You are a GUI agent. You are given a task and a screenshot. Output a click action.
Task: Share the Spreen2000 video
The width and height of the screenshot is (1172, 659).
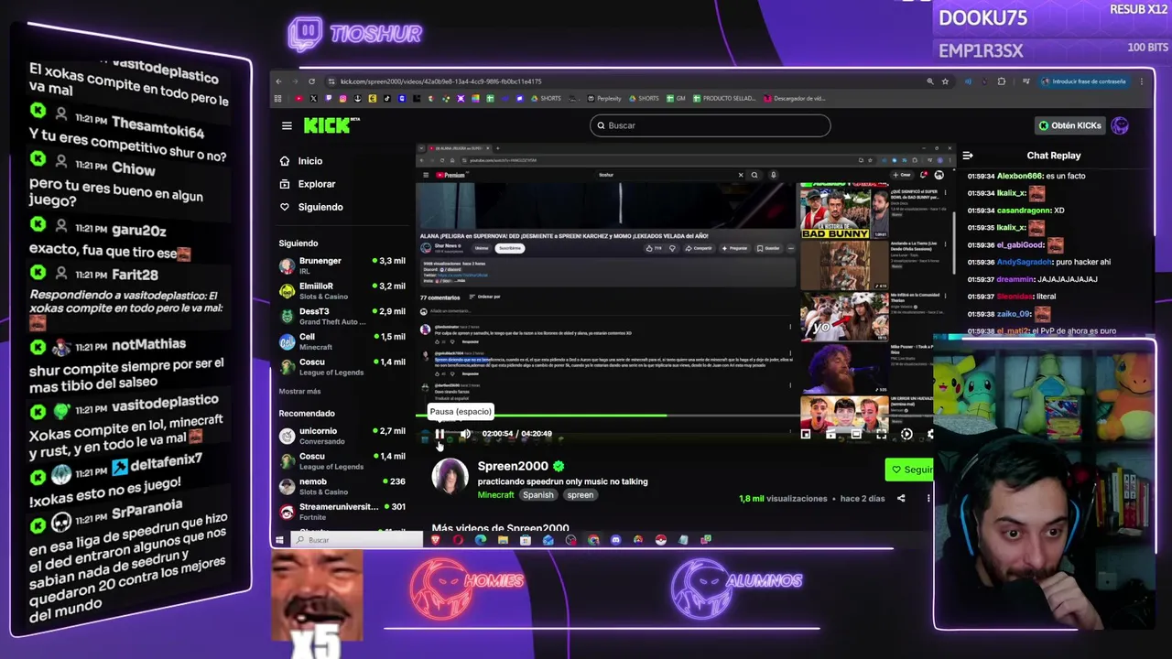pyautogui.click(x=901, y=499)
